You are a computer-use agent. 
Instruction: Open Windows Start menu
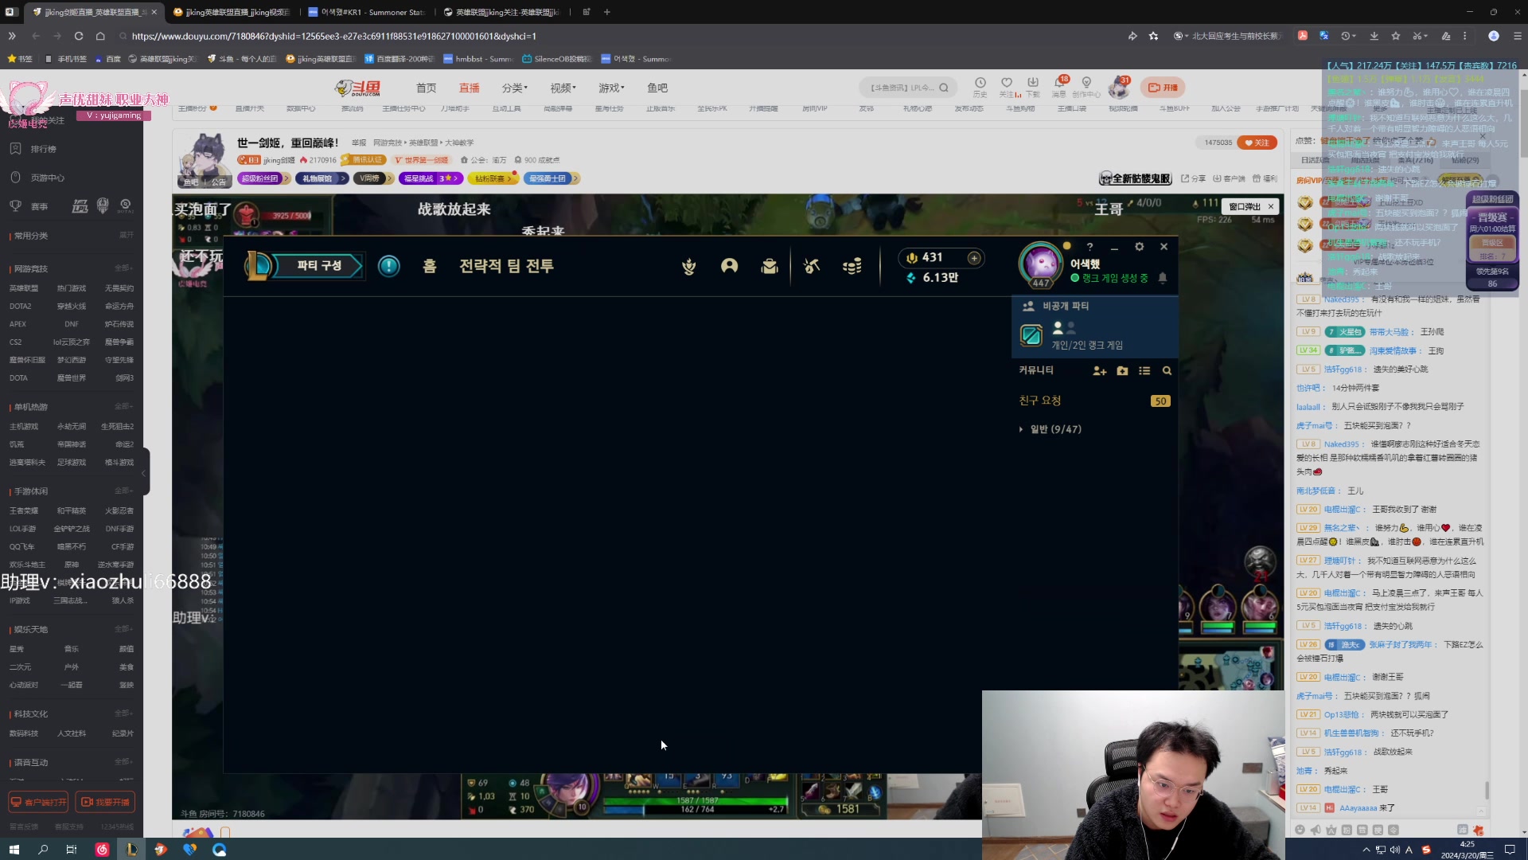tap(14, 850)
